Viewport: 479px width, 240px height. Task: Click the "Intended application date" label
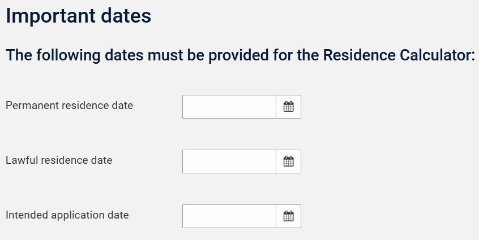(67, 215)
